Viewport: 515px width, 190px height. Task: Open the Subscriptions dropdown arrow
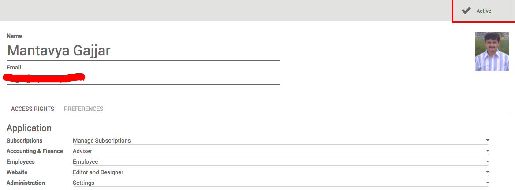(x=487, y=141)
